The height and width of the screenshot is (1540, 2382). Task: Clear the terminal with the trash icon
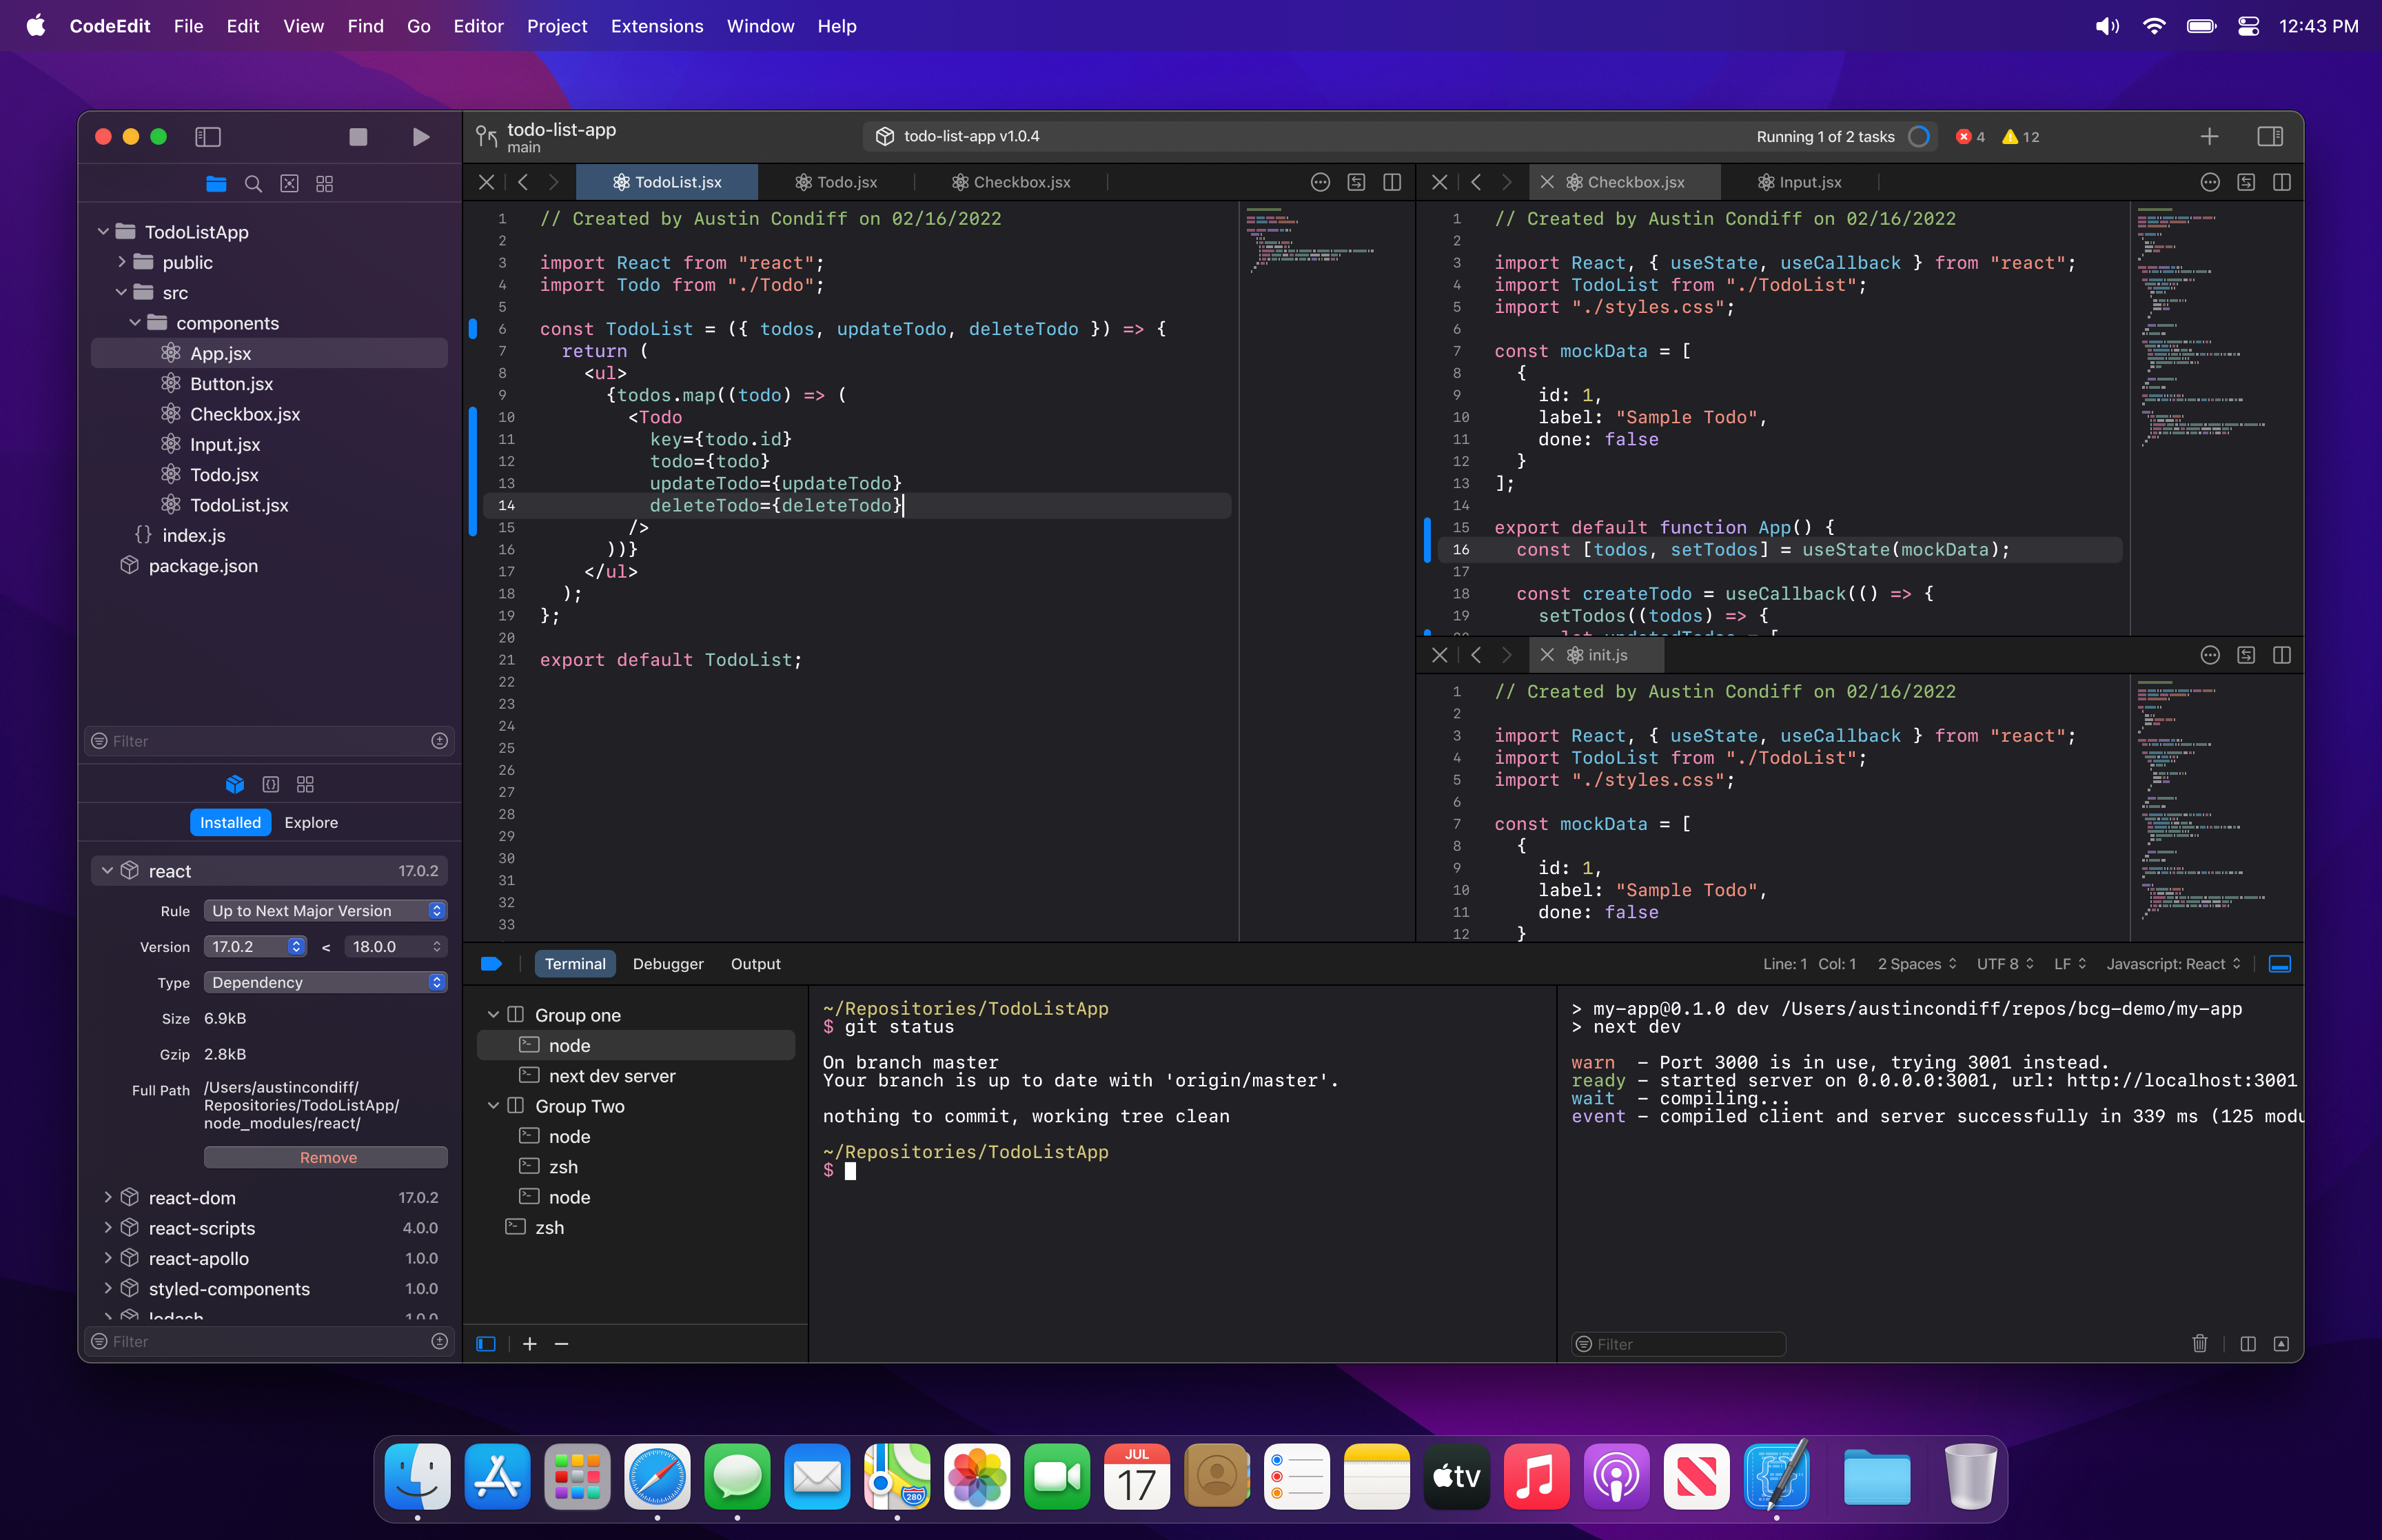[x=2200, y=1344]
